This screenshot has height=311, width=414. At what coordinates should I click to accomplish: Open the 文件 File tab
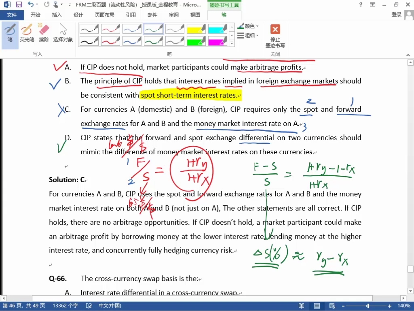click(11, 15)
